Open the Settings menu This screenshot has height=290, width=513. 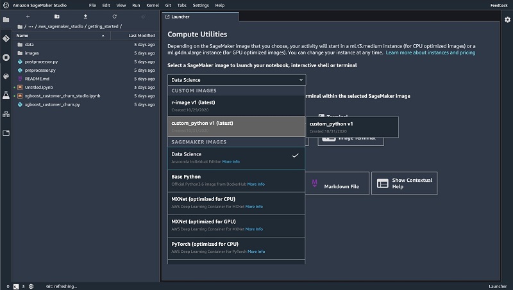click(x=201, y=5)
